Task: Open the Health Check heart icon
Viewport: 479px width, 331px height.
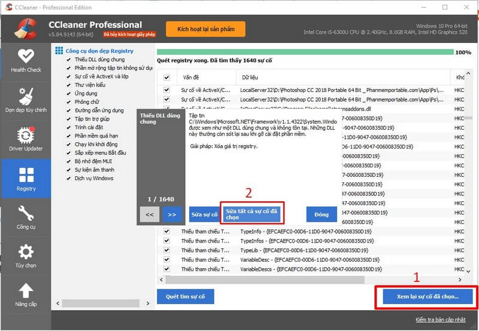Action: click(x=26, y=57)
